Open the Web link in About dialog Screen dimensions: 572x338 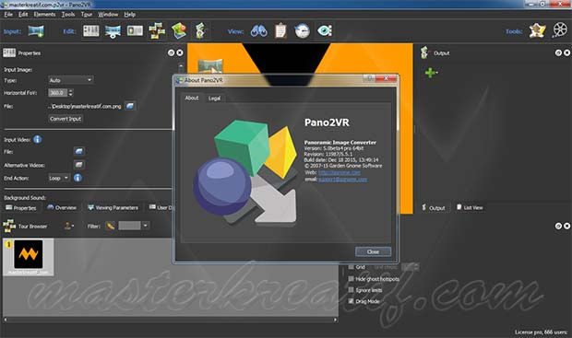click(x=340, y=172)
